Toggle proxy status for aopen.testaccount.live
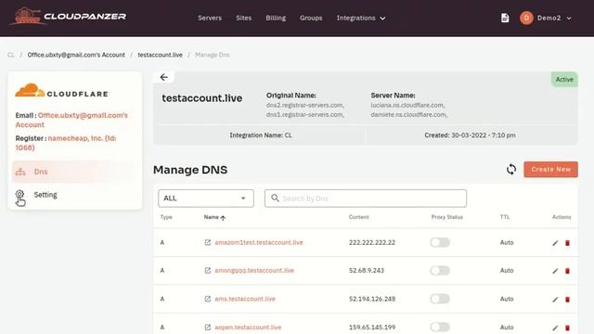This screenshot has width=594, height=334. pyautogui.click(x=440, y=327)
